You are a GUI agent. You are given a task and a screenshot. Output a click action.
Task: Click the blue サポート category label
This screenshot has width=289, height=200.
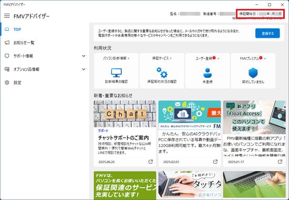pos(103,131)
